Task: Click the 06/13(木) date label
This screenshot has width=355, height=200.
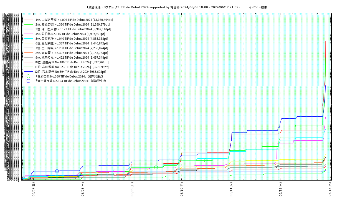Action: (x=330, y=189)
